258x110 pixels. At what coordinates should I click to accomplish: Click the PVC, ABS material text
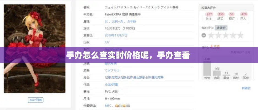tap(111, 92)
